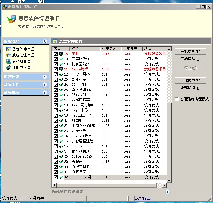Collapse the 系统清理 sidebar section

[44, 41]
